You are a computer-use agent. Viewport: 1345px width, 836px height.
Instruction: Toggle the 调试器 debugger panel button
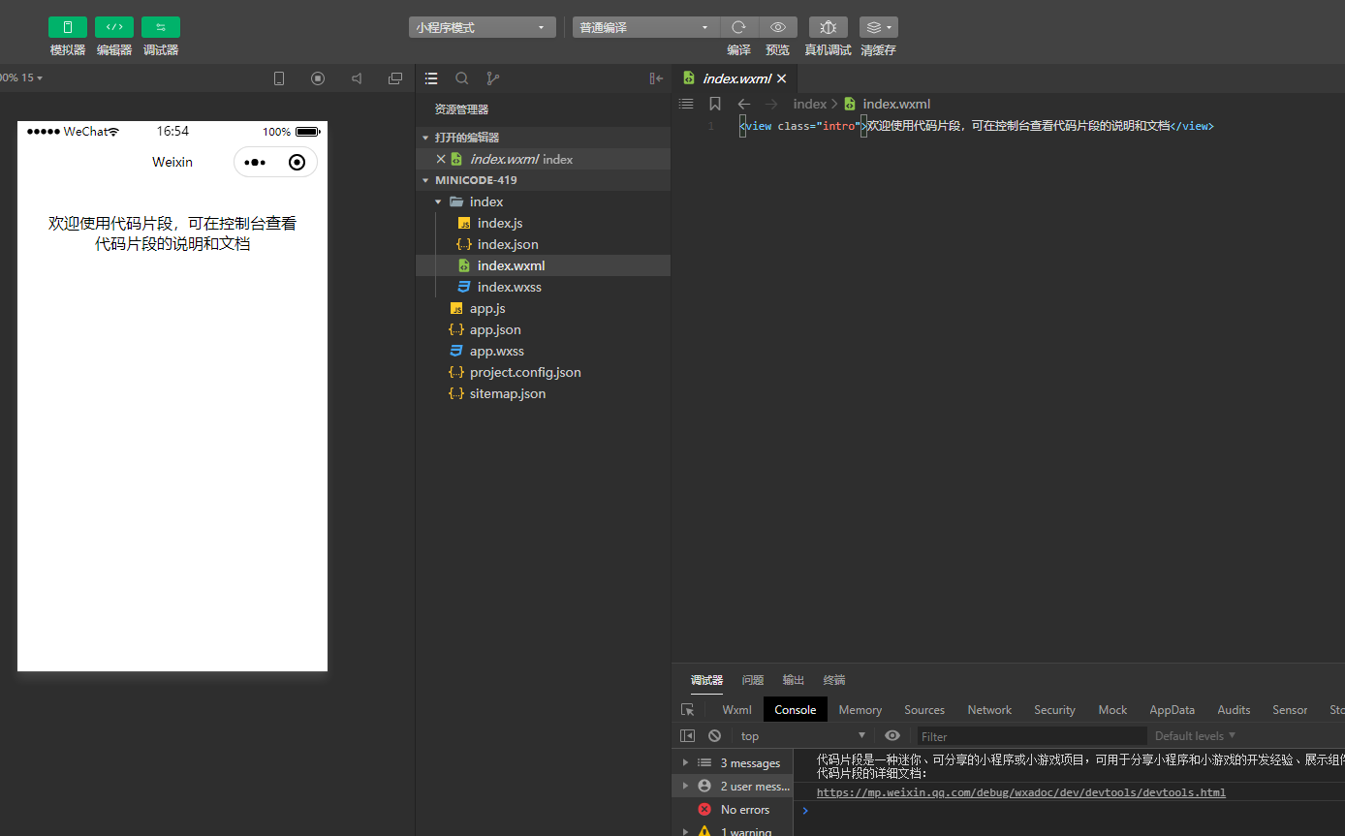point(161,27)
